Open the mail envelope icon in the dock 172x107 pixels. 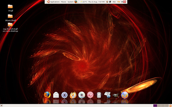[56, 95]
